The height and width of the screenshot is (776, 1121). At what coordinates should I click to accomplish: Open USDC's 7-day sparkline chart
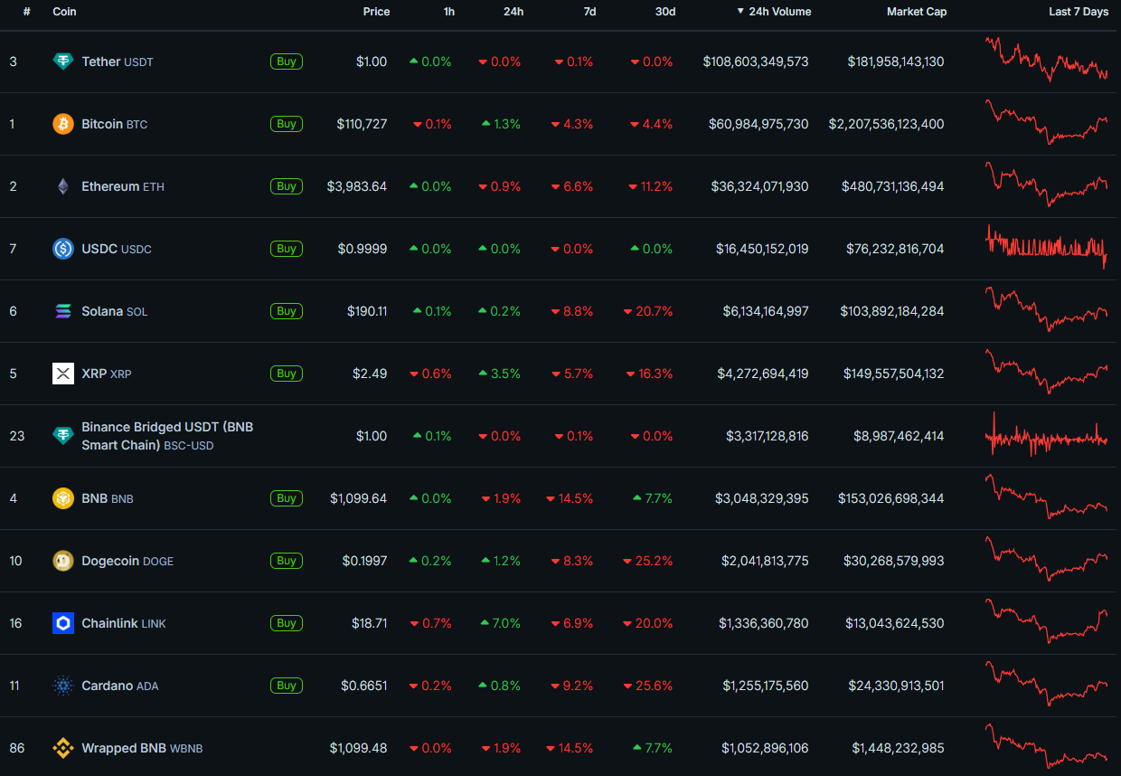[1047, 247]
